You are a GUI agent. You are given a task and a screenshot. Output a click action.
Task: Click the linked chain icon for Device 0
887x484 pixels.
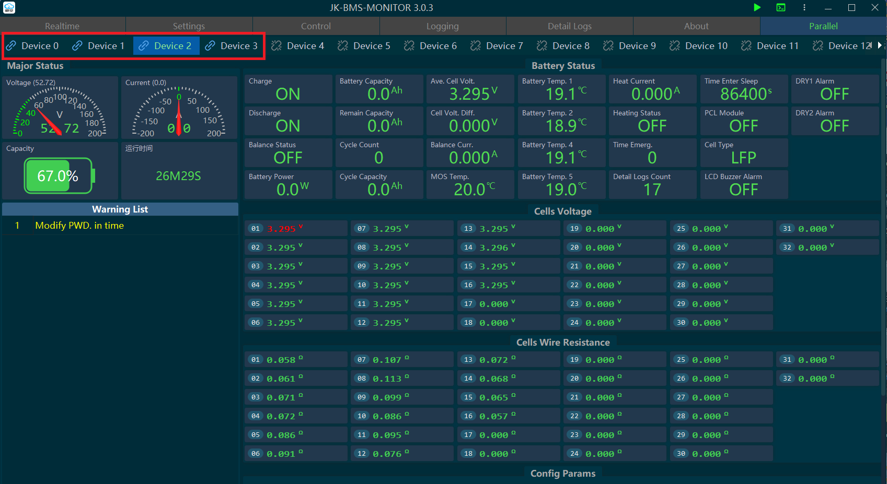pos(11,46)
